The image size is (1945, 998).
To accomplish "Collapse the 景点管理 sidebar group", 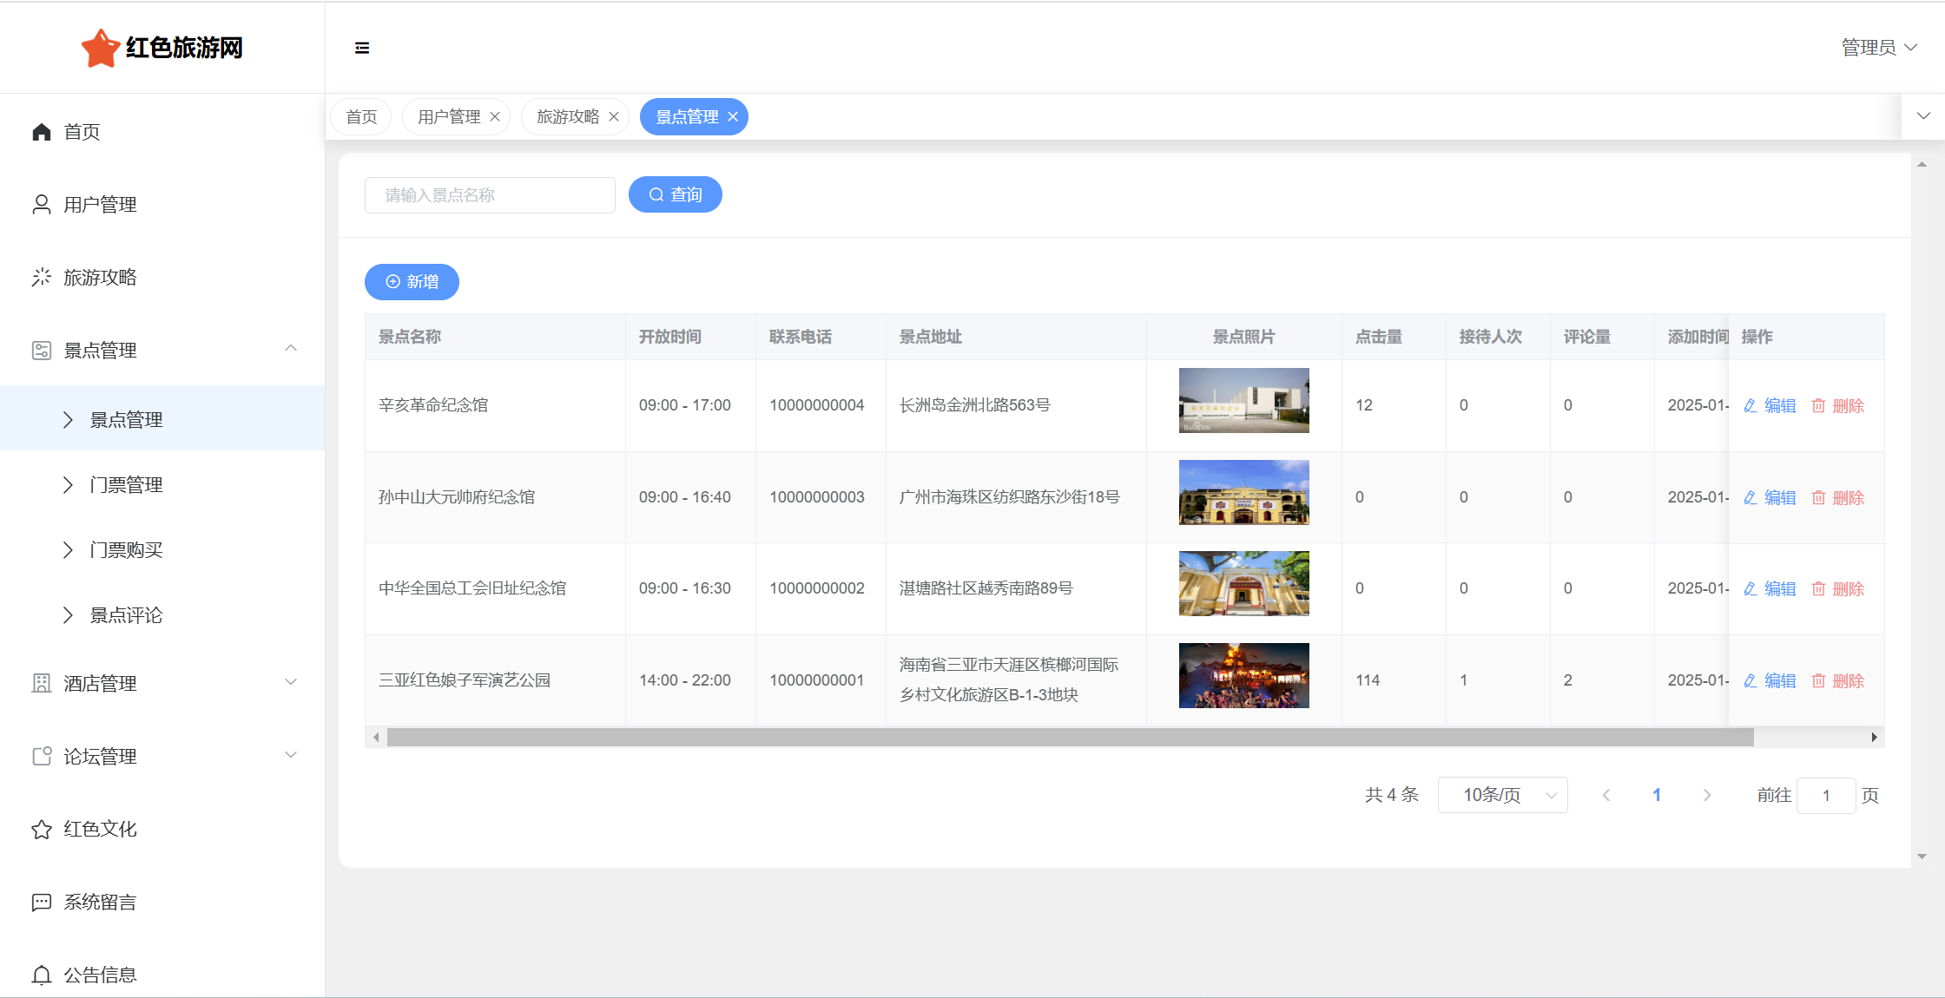I will pos(291,349).
